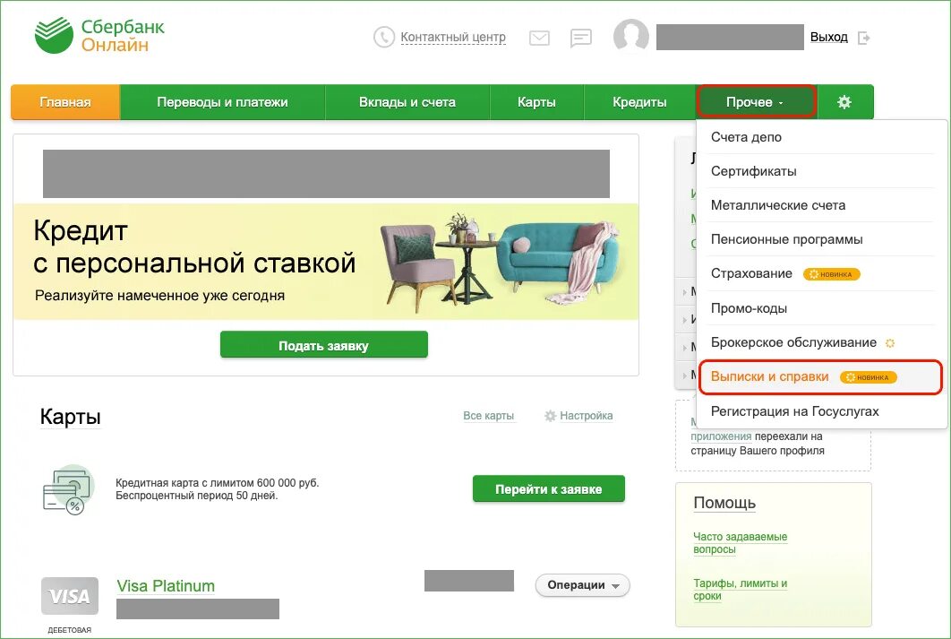The height and width of the screenshot is (639, 951).
Task: Click the exit door icon beside Выход
Action: [863, 39]
